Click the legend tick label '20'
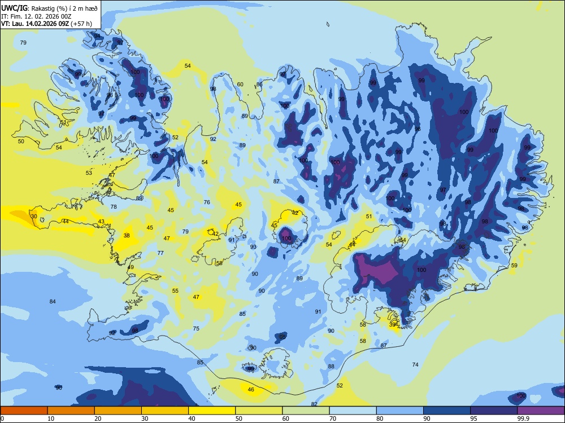Image resolution: width=565 pixels, height=423 pixels. [98, 418]
